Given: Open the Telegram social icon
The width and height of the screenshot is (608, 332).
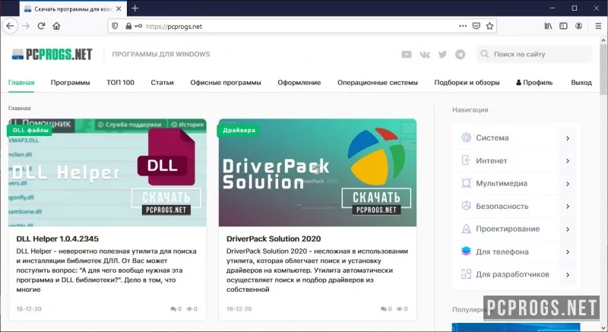Looking at the screenshot, I should tap(461, 54).
